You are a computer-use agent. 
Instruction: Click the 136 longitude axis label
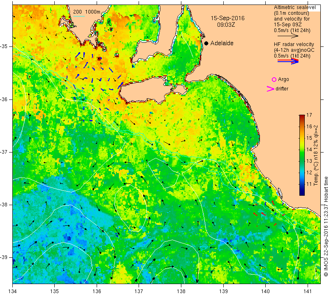point(97,291)
